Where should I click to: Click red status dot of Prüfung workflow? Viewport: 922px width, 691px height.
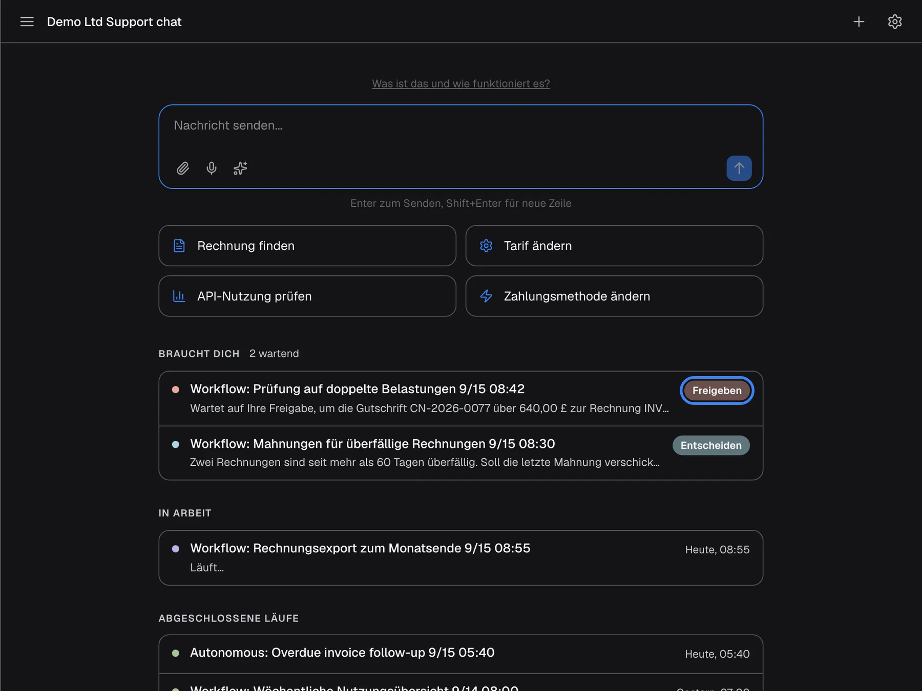(176, 390)
